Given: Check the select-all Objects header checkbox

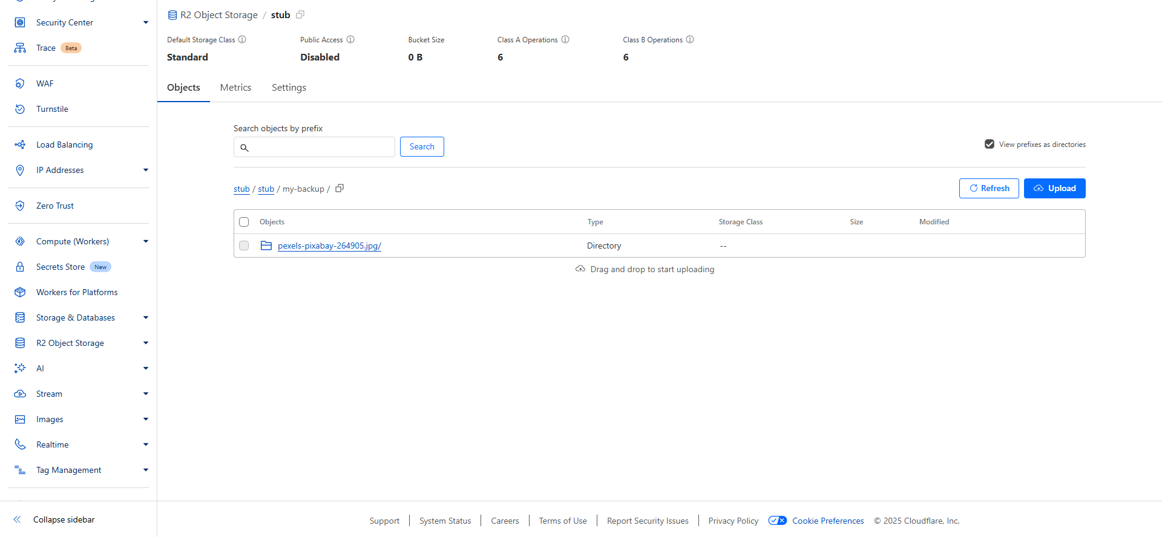Looking at the screenshot, I should point(244,222).
